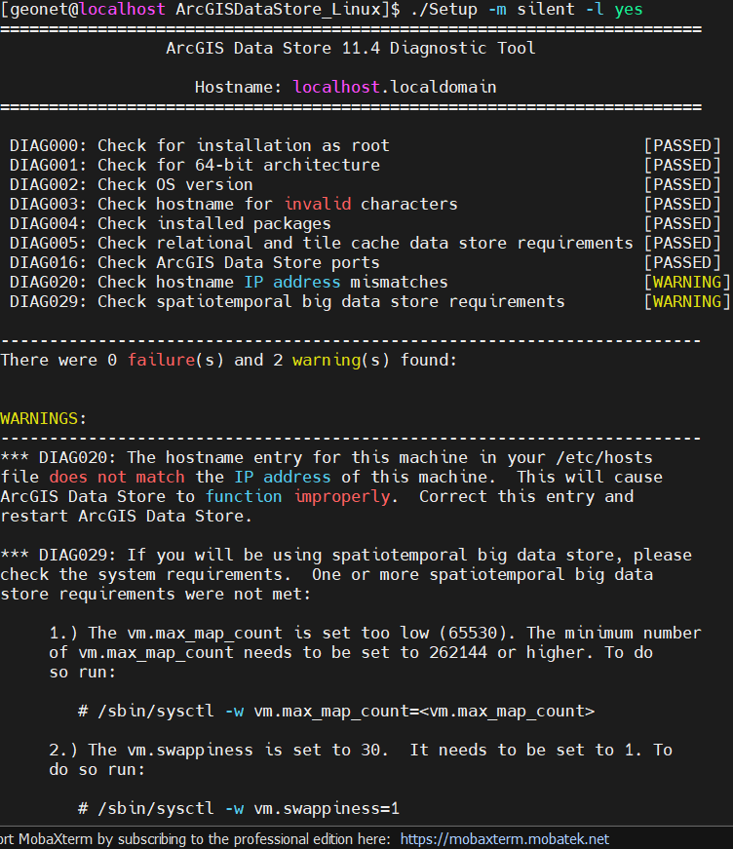Click the yellow 'WARNINGS:' heading

(x=43, y=418)
